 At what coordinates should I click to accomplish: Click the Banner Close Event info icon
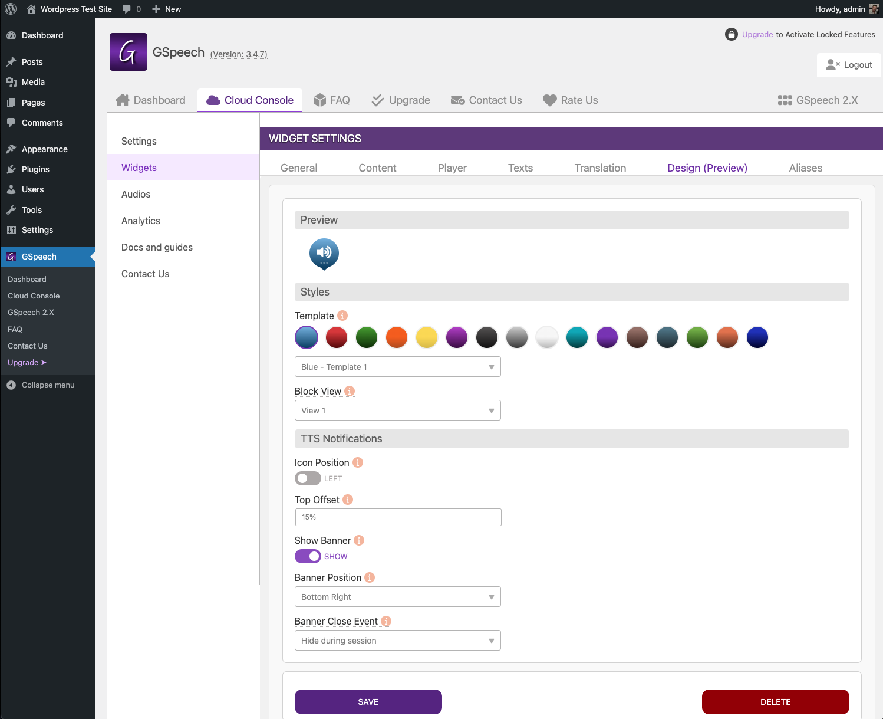[x=386, y=621]
